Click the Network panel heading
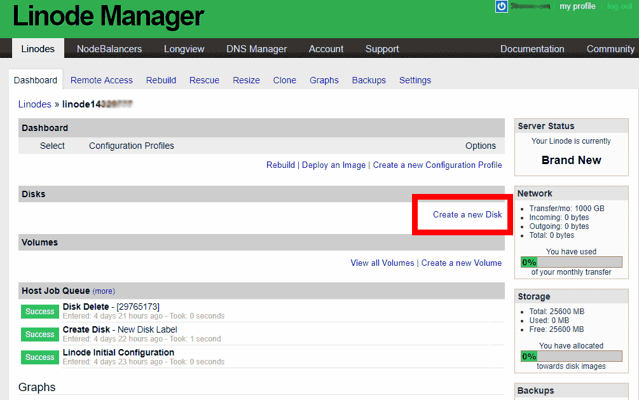 535,193
